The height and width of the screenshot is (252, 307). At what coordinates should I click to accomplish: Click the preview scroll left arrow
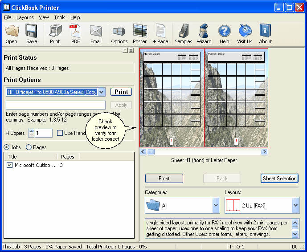[143, 152]
